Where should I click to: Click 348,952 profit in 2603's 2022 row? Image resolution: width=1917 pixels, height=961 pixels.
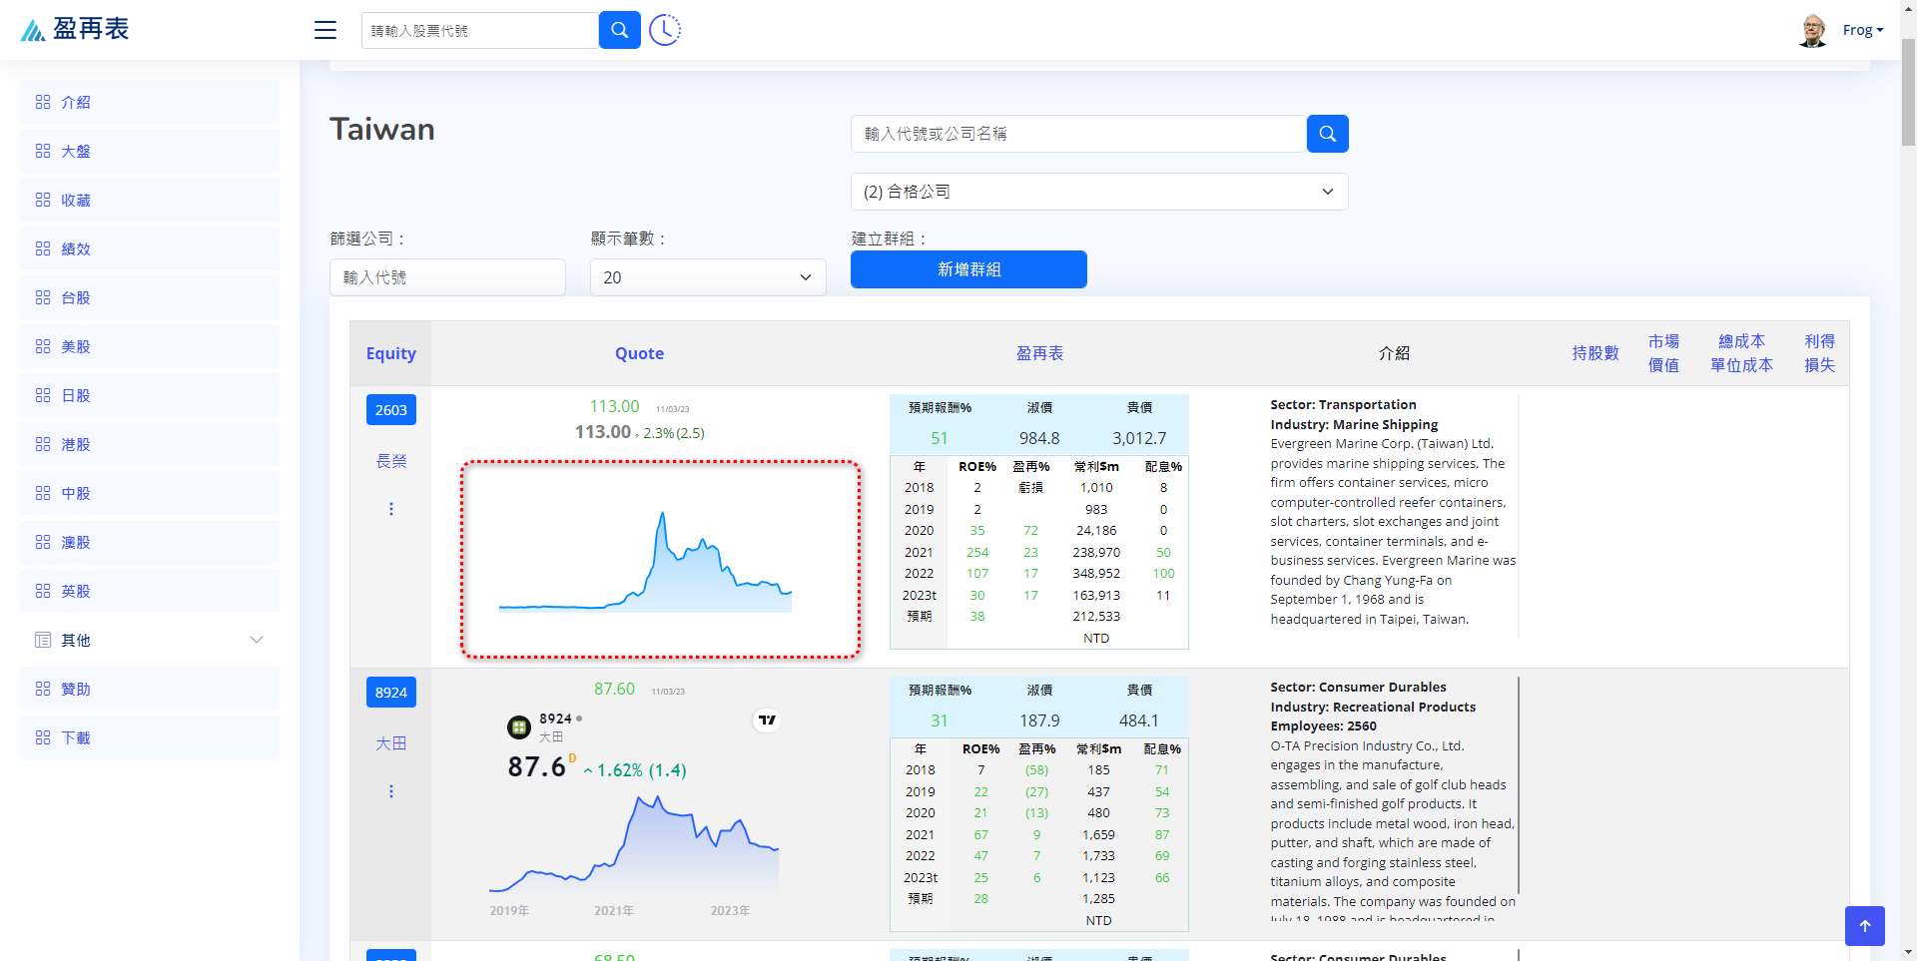tap(1096, 574)
